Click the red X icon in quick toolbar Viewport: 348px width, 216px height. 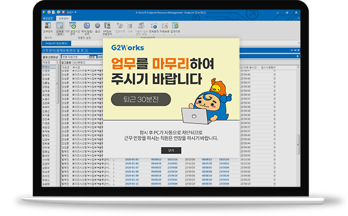tap(63, 12)
